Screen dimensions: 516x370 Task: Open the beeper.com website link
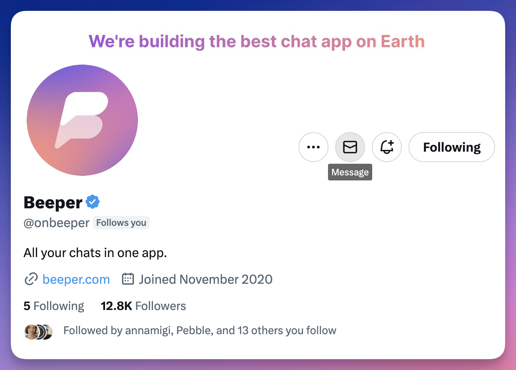tap(76, 279)
